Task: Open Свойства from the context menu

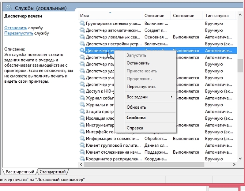Action: click(136, 117)
